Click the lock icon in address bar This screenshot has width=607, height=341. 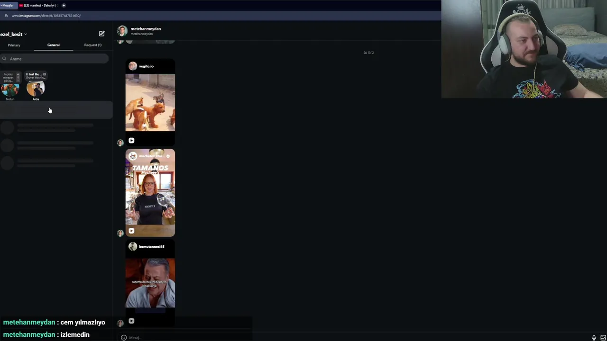pyautogui.click(x=6, y=16)
